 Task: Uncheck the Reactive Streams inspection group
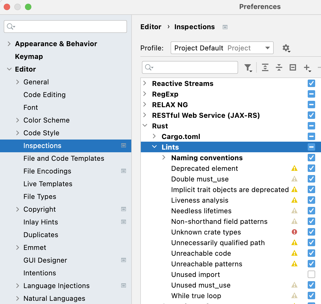click(311, 83)
